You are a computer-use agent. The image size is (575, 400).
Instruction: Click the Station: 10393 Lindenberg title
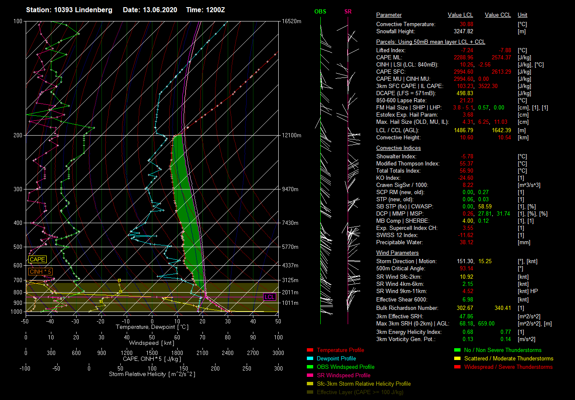(x=69, y=10)
